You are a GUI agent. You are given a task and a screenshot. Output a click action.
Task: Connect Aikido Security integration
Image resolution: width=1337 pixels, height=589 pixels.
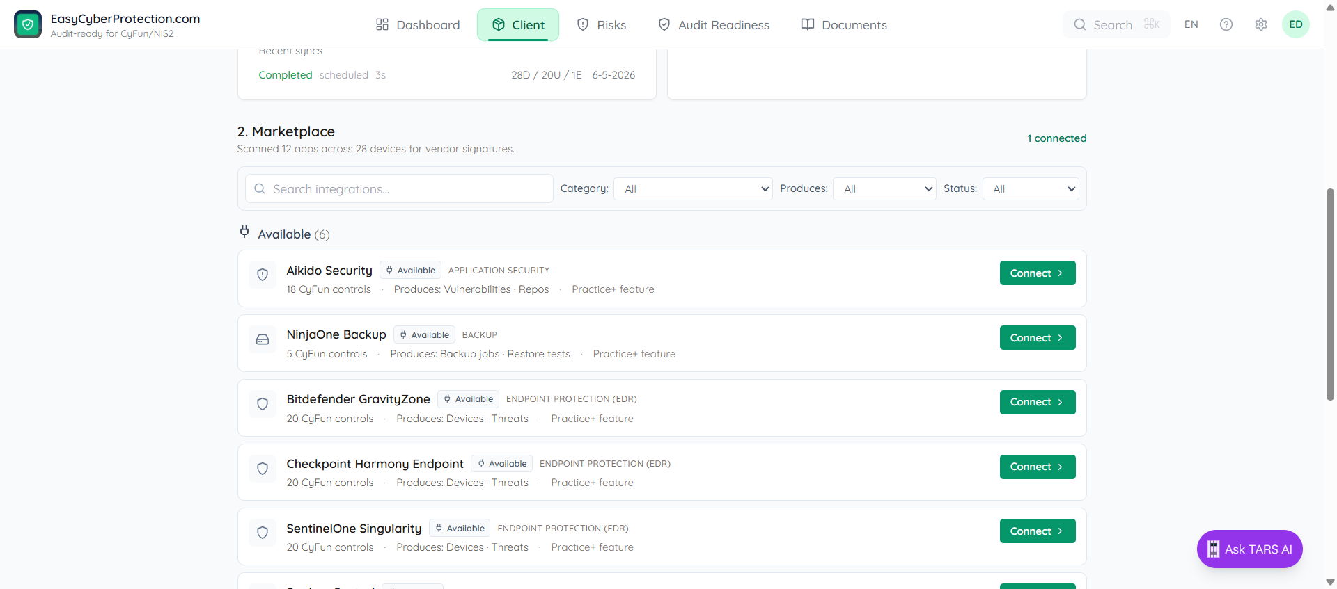[x=1038, y=273]
